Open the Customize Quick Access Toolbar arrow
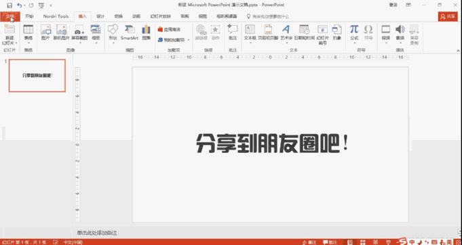Screen dimensions: 462x245 click(51, 5)
